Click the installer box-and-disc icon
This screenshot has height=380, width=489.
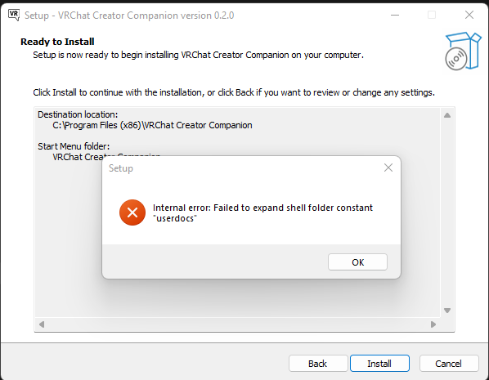pyautogui.click(x=463, y=51)
